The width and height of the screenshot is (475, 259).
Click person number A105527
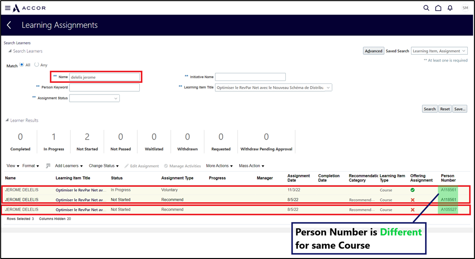click(448, 210)
